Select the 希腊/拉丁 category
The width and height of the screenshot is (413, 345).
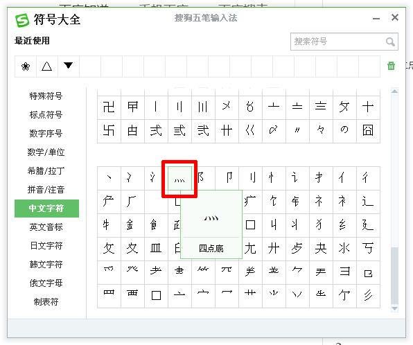(46, 171)
